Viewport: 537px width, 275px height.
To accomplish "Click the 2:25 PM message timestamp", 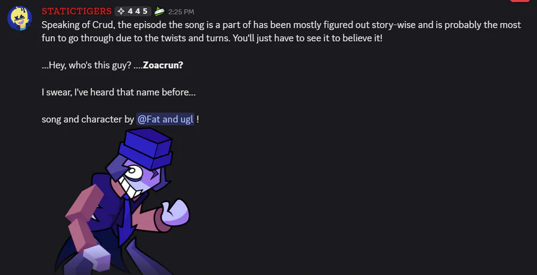I will [181, 12].
